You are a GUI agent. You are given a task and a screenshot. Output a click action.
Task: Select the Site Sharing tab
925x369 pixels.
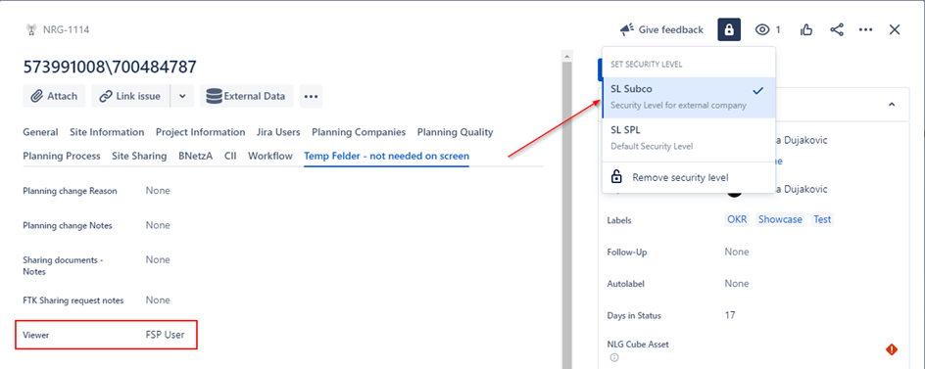pos(139,157)
